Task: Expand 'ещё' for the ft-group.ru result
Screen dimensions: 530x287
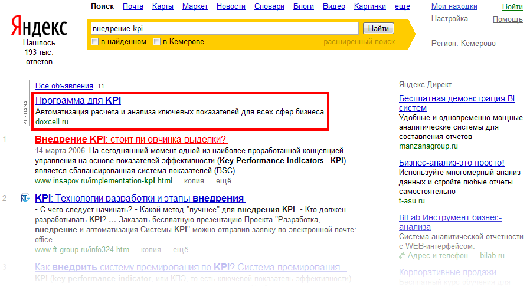Action: [x=181, y=250]
